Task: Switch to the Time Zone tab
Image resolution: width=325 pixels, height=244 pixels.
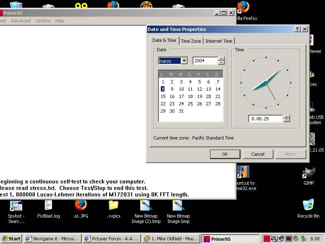Action: click(x=191, y=41)
